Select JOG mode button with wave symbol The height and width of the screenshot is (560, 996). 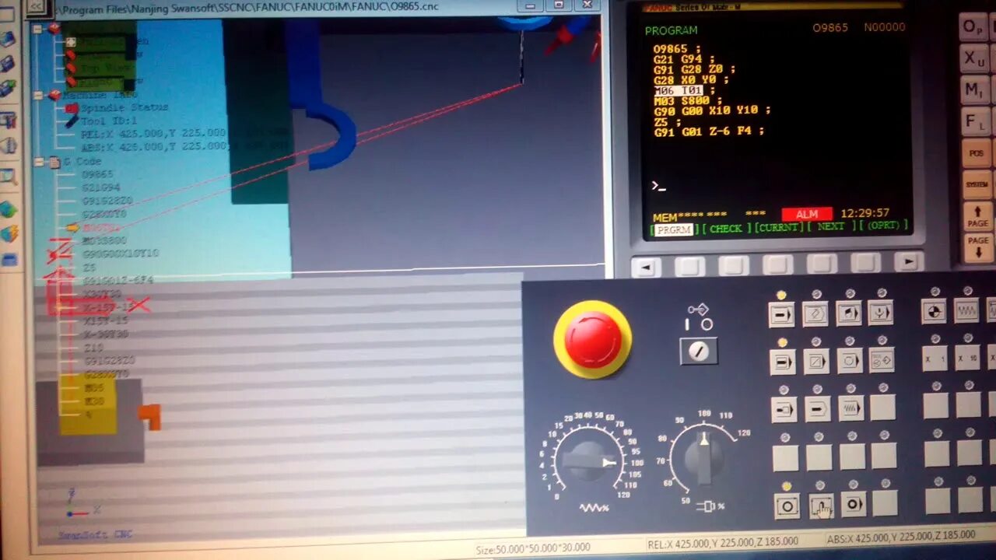(x=966, y=312)
